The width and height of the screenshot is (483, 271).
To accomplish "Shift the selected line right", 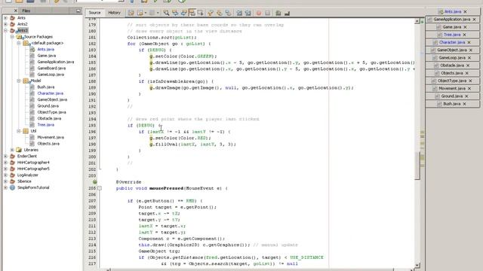I will point(248,13).
